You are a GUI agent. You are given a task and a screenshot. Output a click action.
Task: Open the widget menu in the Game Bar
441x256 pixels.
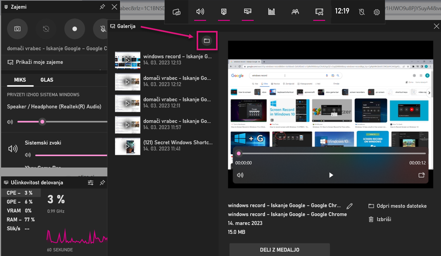[176, 12]
